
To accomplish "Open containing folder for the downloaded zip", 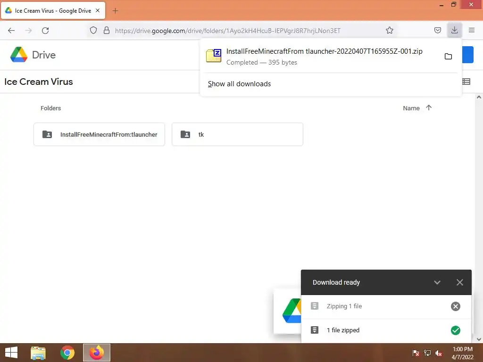I will (448, 57).
